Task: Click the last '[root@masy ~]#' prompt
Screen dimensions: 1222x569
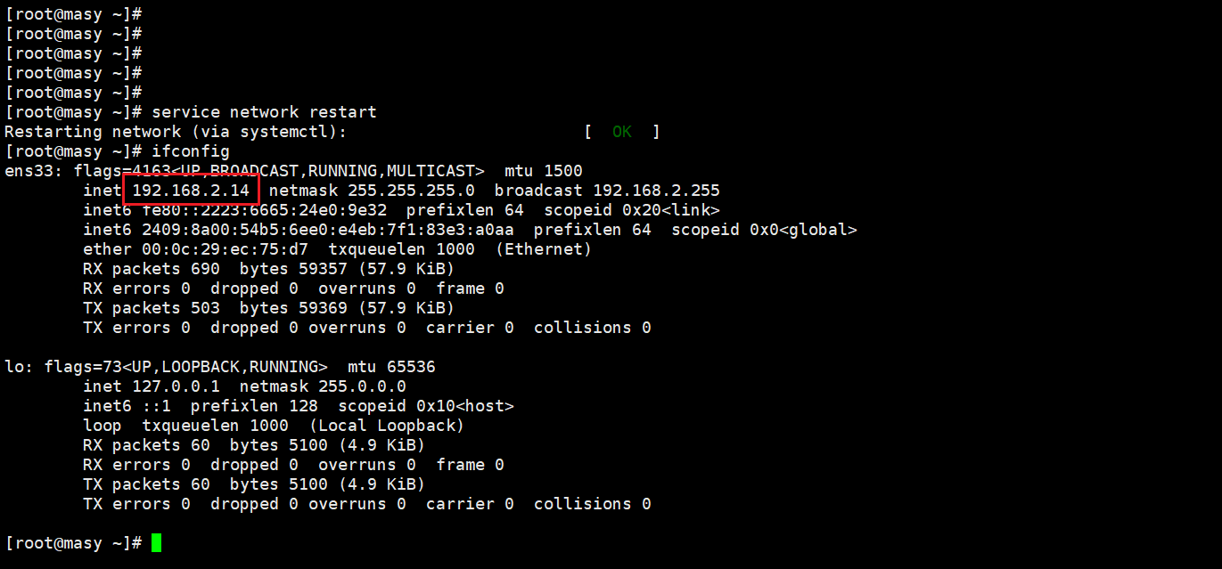Action: 73,543
